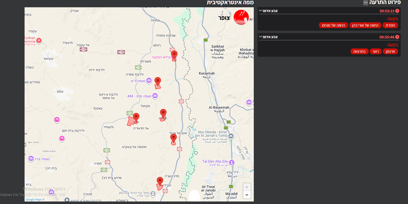Open the מצפה ג'ינו camera marker

pos(149,81)
